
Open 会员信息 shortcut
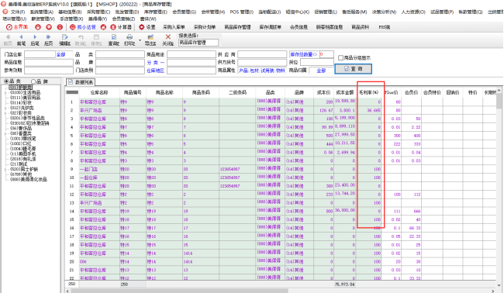(299, 27)
